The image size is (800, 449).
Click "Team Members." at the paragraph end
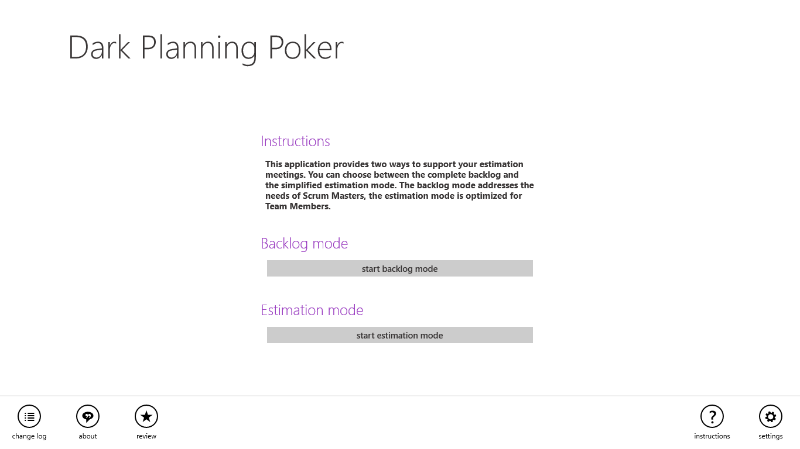(298, 206)
